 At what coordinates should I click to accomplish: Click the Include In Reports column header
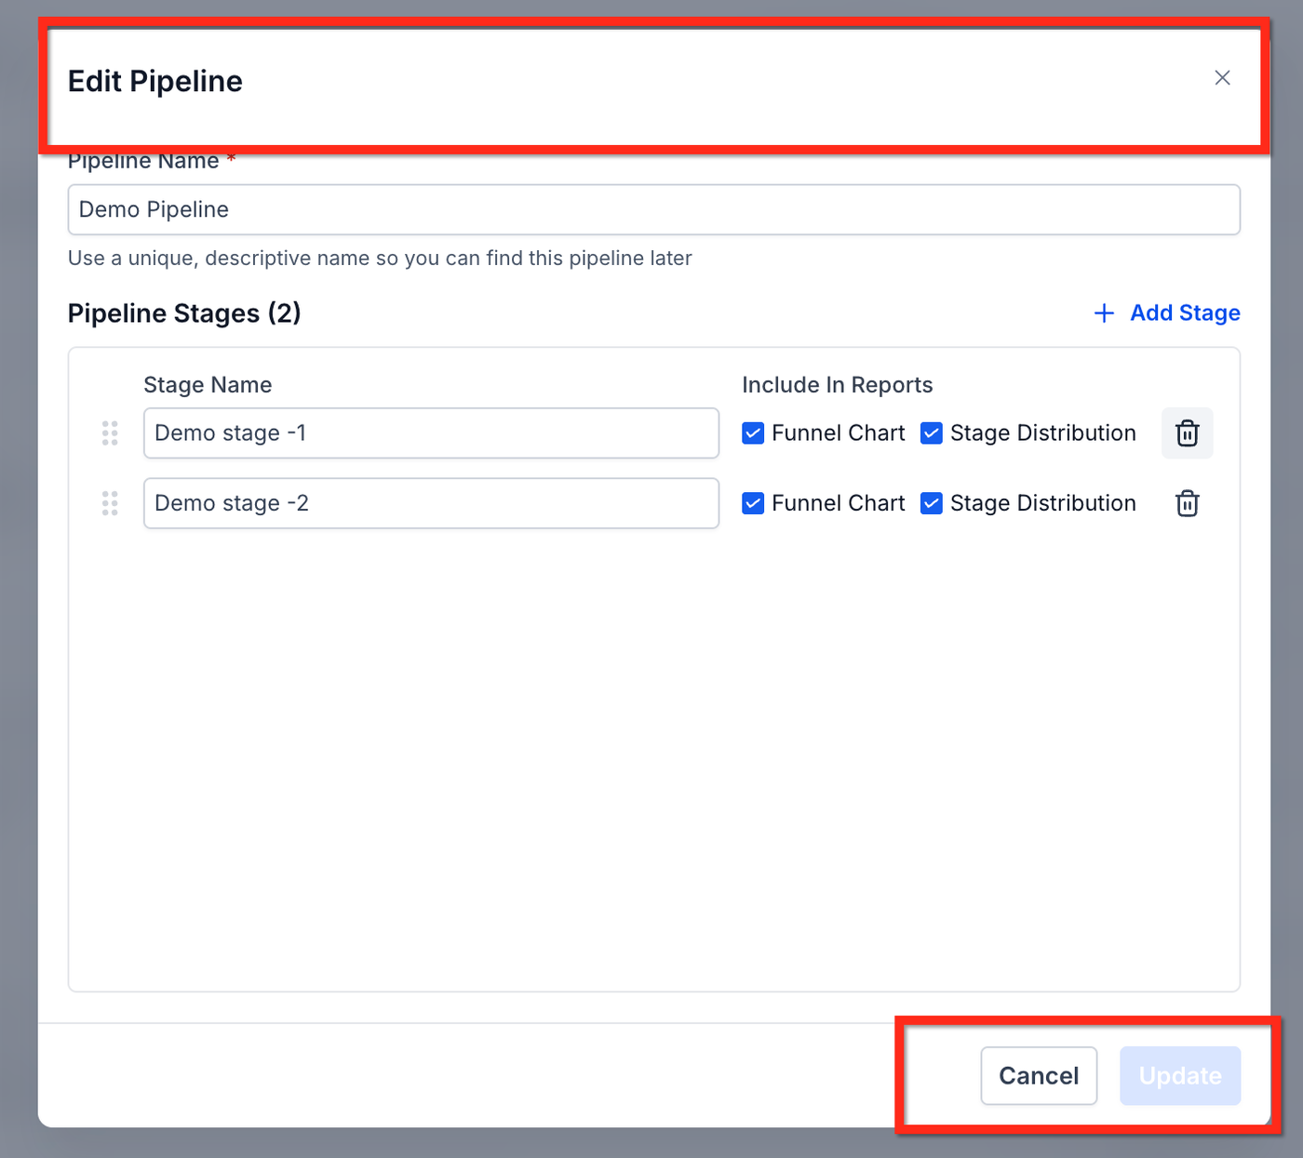coord(837,385)
